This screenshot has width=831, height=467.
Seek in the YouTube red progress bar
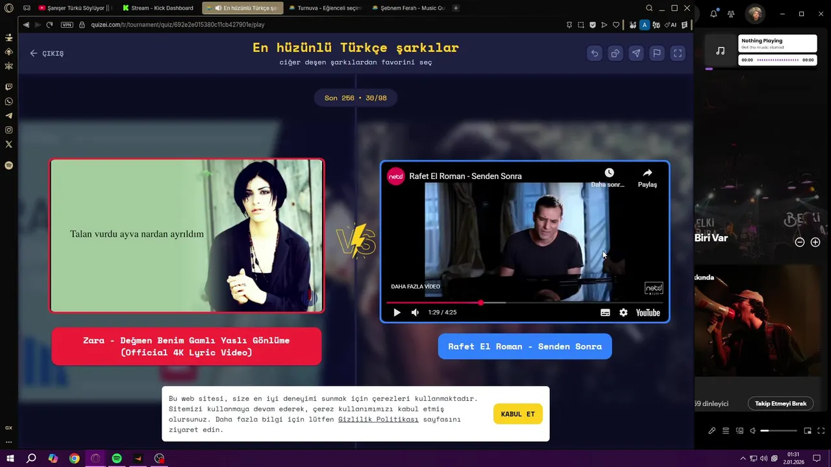pyautogui.click(x=525, y=302)
